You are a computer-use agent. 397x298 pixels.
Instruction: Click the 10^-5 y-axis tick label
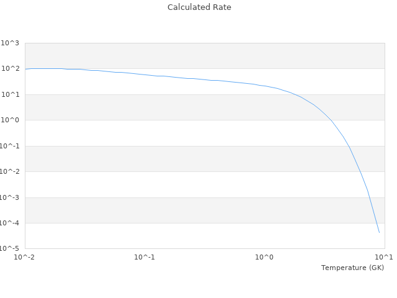pos(9,249)
